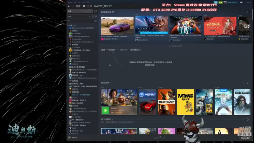The width and height of the screenshot is (254, 143).
Task: Open the news shelf gear settings
Action: click(x=113, y=12)
